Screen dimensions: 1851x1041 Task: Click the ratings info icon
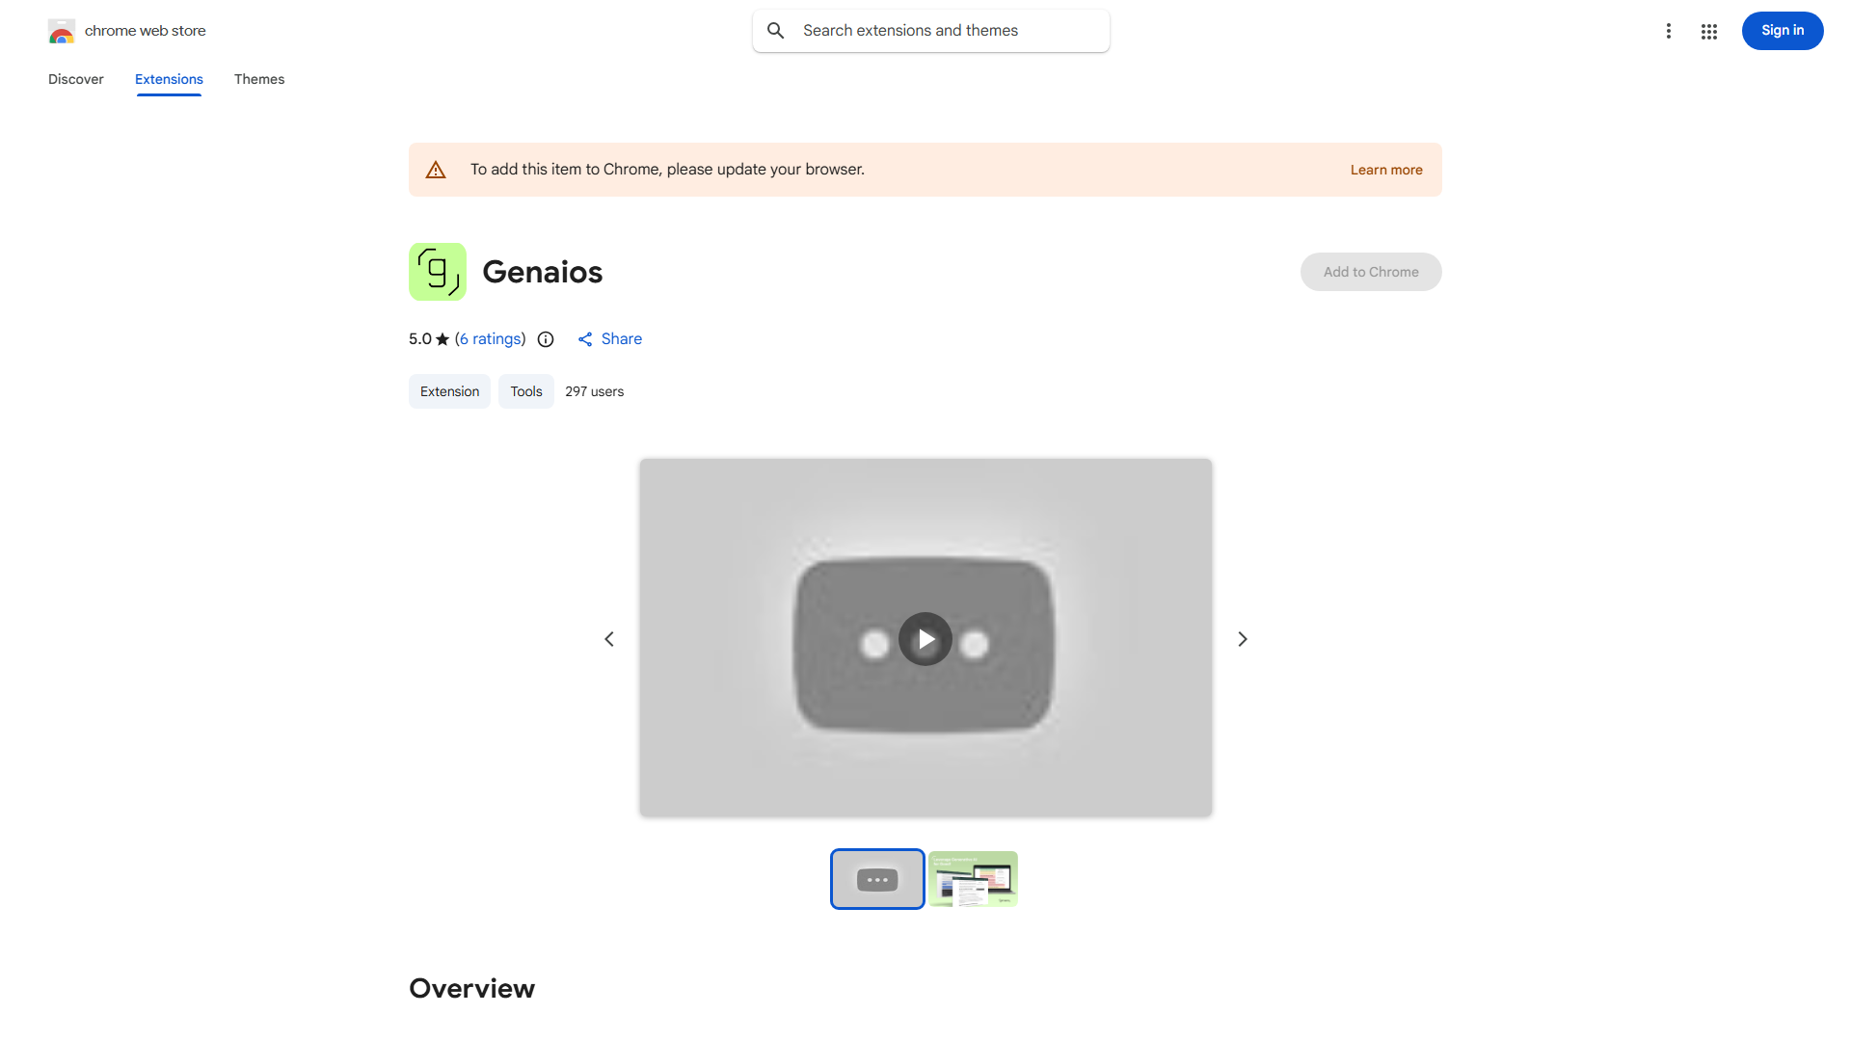[x=546, y=339]
